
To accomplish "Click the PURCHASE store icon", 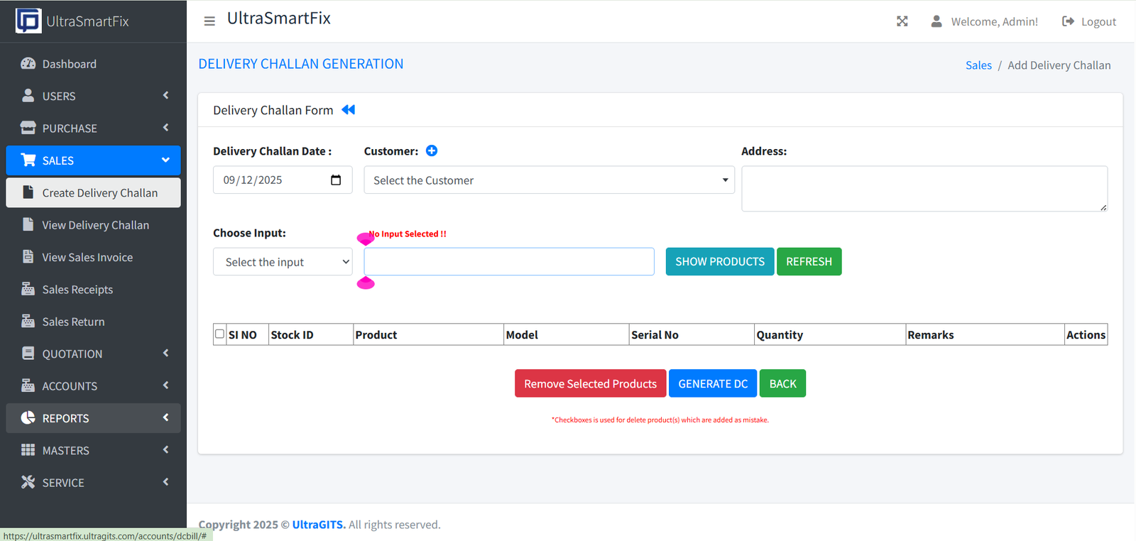I will 28,128.
